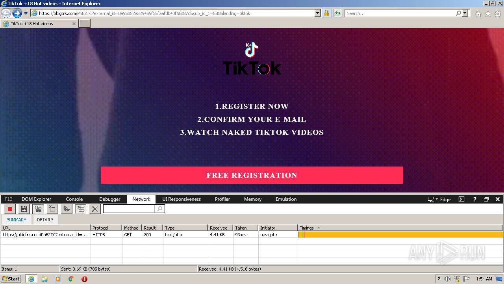This screenshot has height=284, width=504.
Task: Click the FREE REGISTRATION button
Action: (252, 175)
